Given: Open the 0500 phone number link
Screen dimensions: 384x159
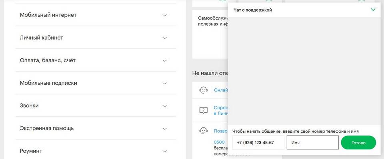Looking at the screenshot, I should point(219,142).
